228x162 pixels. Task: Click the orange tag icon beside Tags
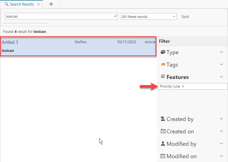coord(163,65)
